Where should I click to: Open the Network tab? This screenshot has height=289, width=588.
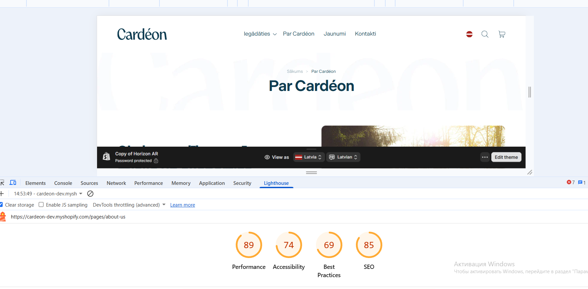(x=116, y=183)
